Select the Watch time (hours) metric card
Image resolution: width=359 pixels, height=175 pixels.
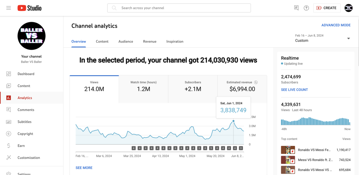coord(143,89)
